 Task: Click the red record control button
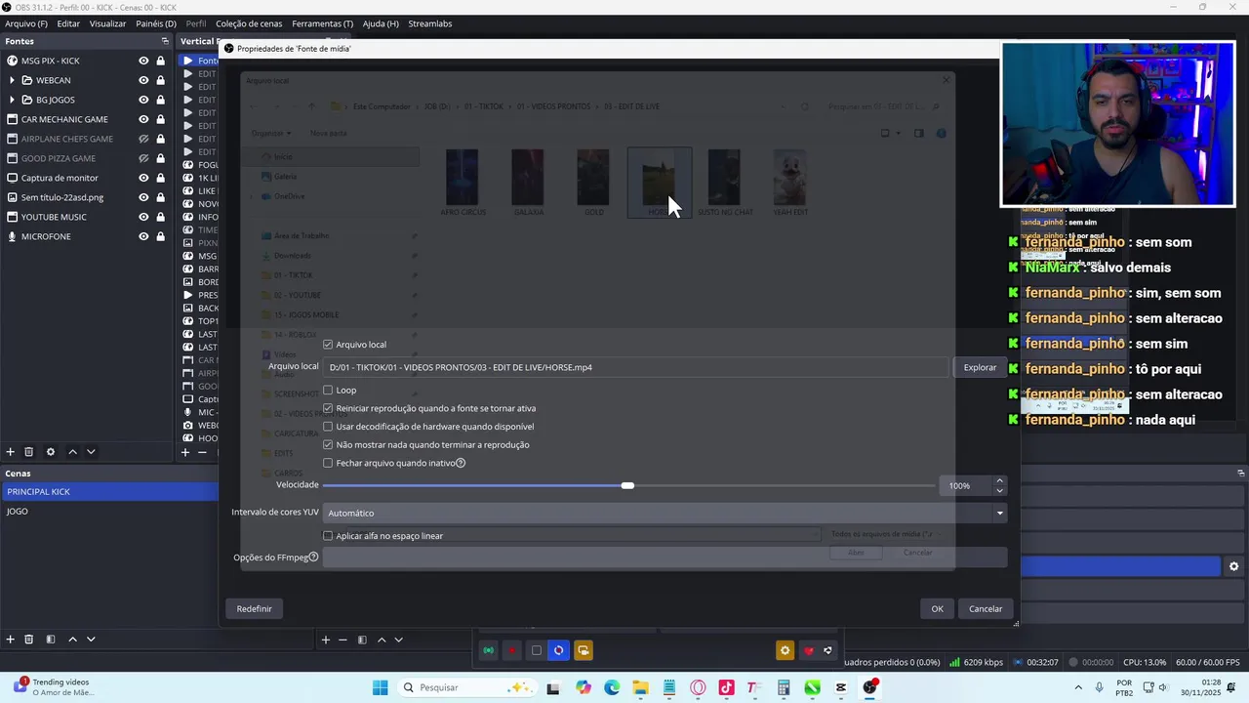click(511, 650)
